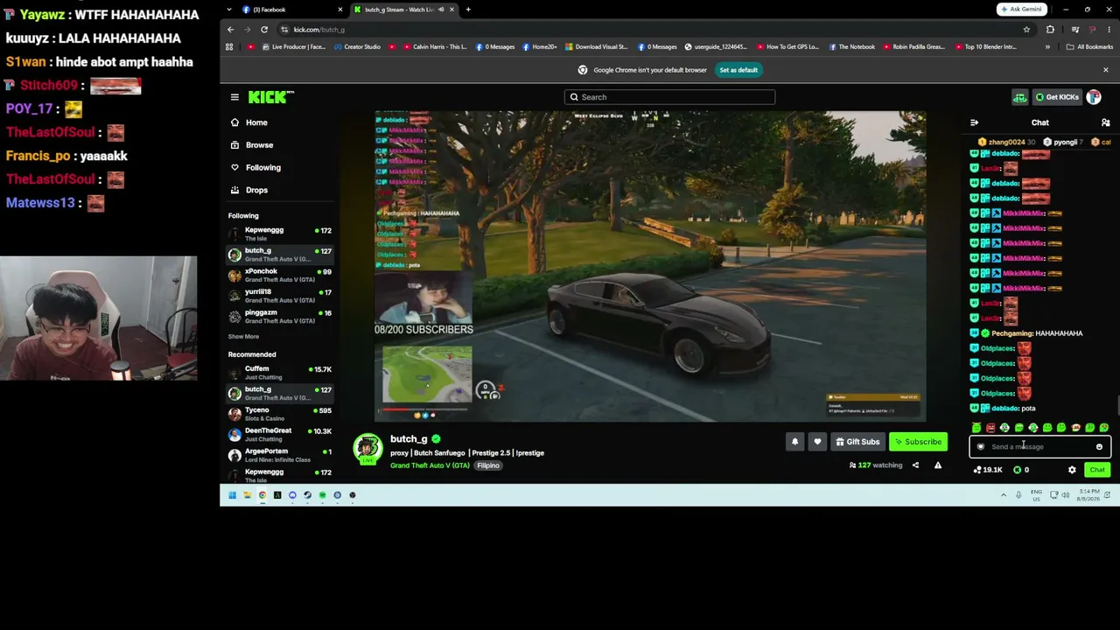Image resolution: width=1120 pixels, height=630 pixels.
Task: Go back in browser history
Action: [231, 30]
